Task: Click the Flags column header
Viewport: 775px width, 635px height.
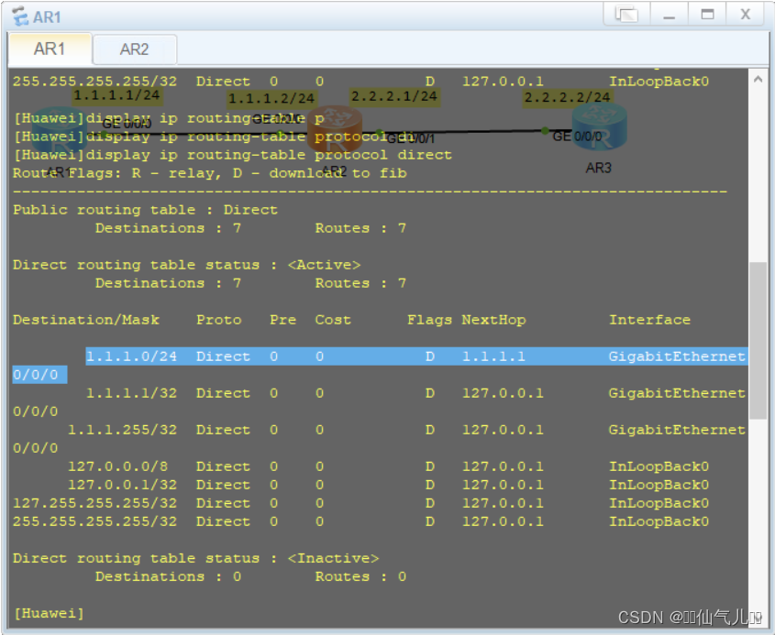Action: [429, 320]
